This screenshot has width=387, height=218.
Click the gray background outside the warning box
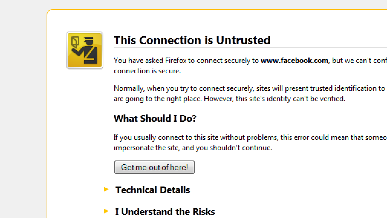(21, 109)
